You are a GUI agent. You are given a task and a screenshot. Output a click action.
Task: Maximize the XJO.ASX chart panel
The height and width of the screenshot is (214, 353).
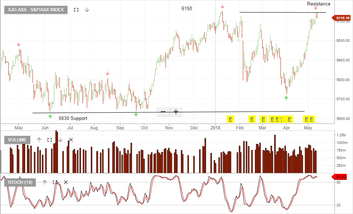76,10
